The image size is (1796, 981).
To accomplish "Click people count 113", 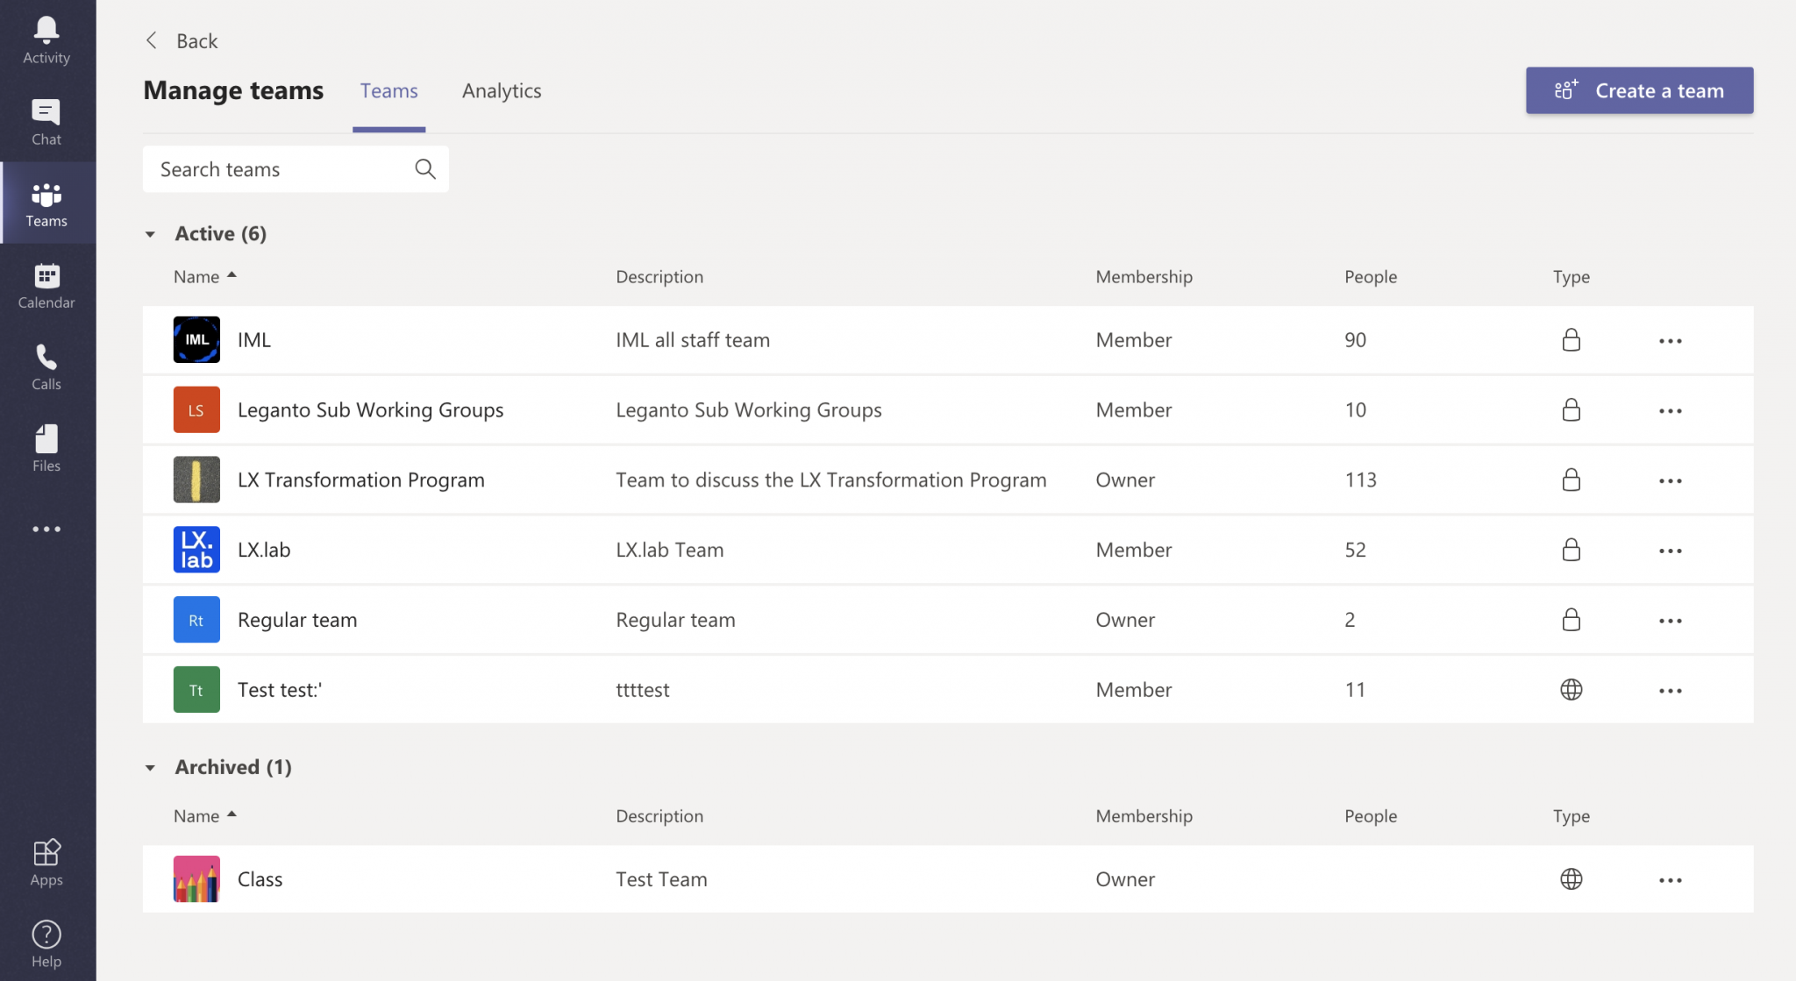I will click(x=1360, y=480).
